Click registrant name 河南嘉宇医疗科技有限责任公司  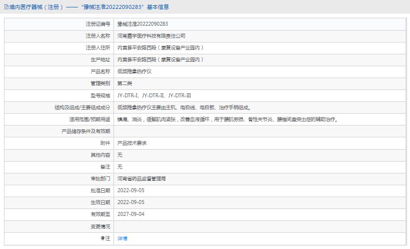[151, 36]
